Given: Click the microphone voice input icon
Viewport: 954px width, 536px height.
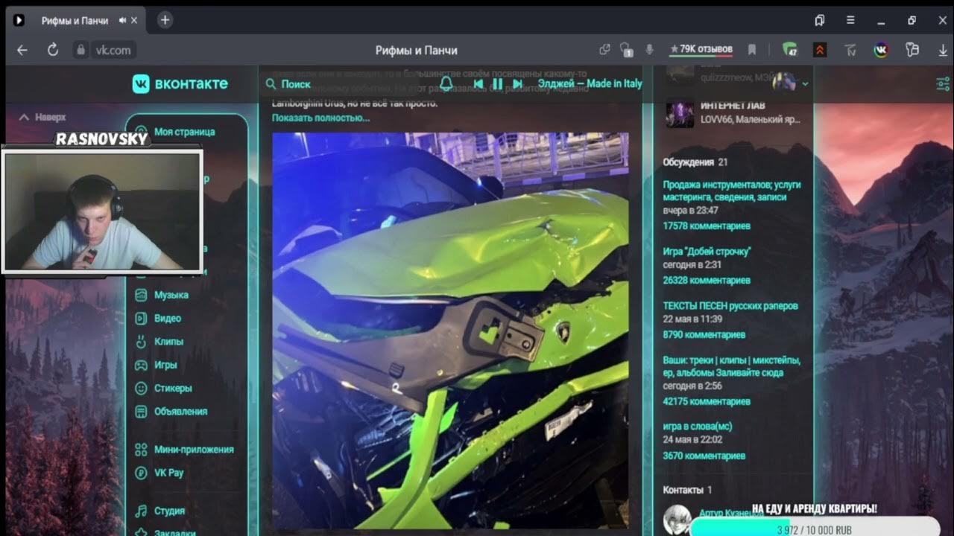Looking at the screenshot, I should [x=649, y=50].
